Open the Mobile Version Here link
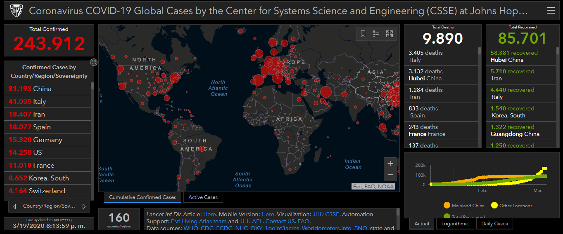The height and width of the screenshot is (234, 563). (x=268, y=214)
